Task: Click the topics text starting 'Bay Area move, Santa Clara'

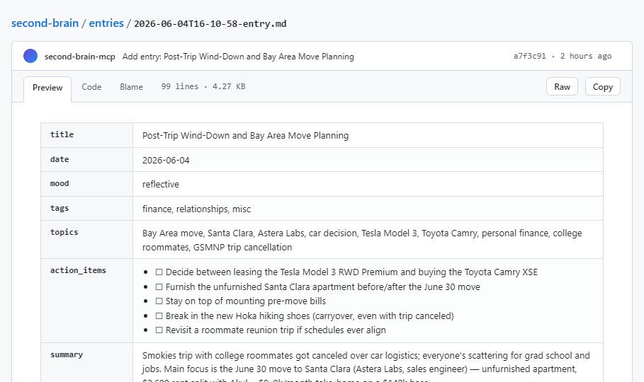Action: [362, 240]
